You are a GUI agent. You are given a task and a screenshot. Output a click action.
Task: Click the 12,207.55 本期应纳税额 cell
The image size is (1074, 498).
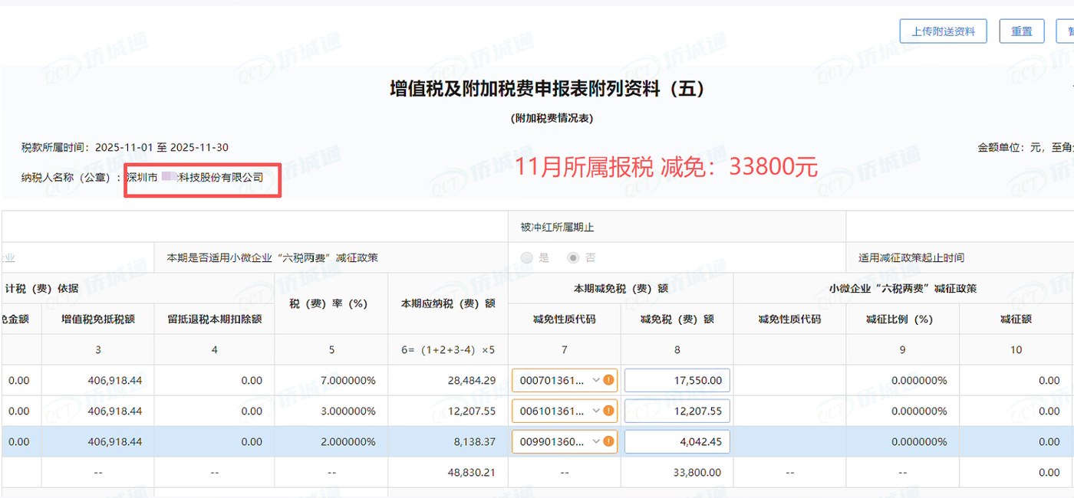(448, 411)
